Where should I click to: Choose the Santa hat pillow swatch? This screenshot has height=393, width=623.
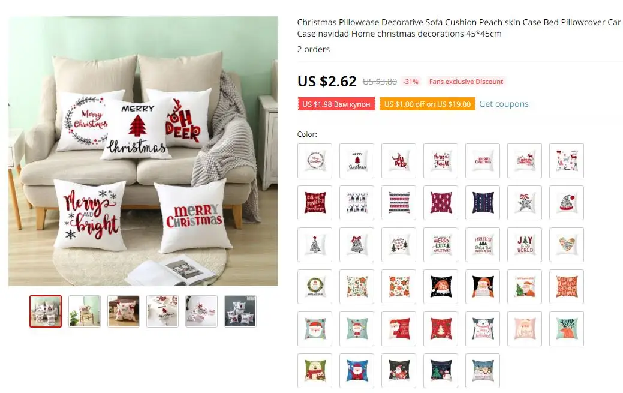[x=567, y=203]
